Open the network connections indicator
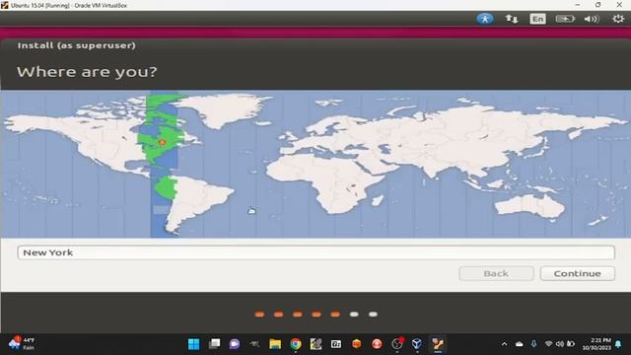Image resolution: width=631 pixels, height=355 pixels. (x=512, y=19)
